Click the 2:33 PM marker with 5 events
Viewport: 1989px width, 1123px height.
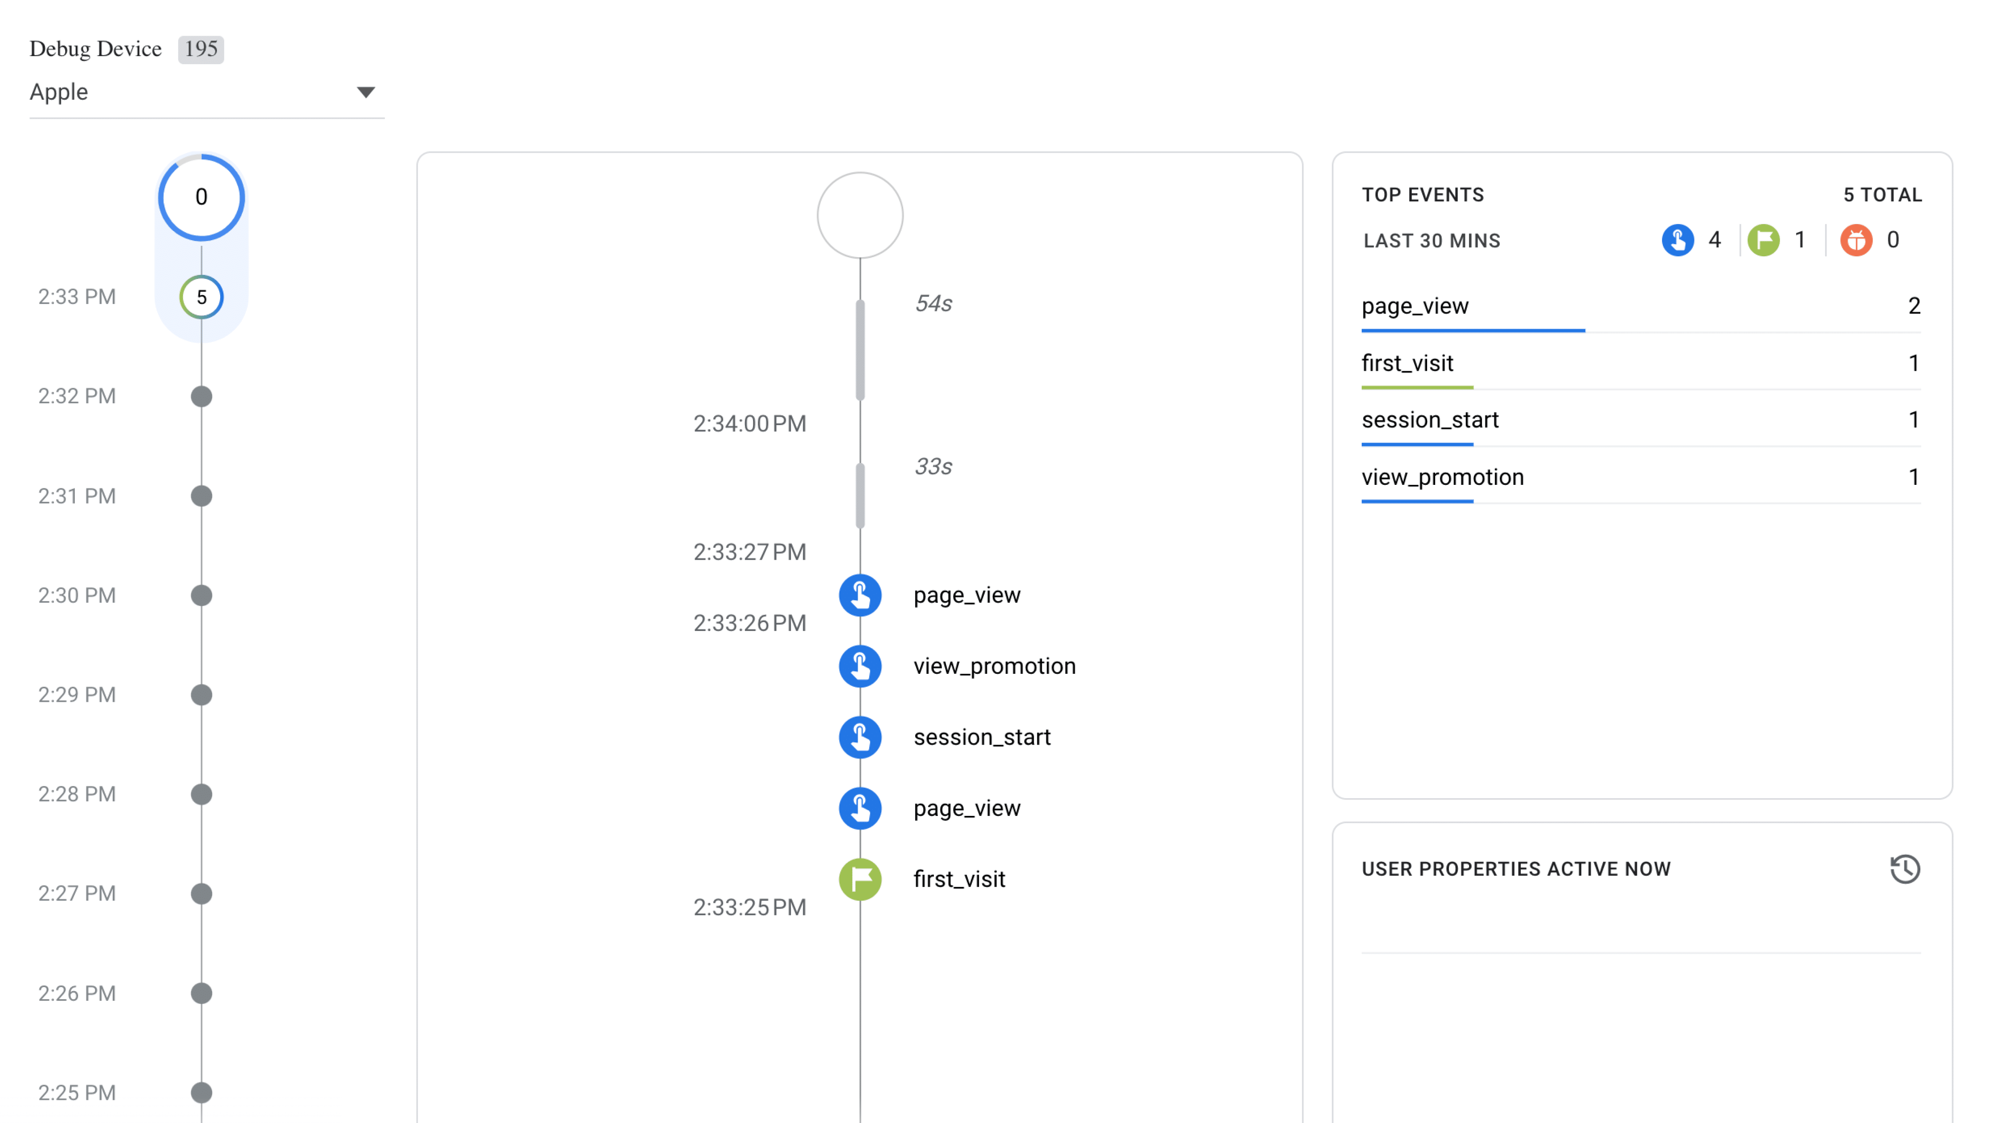pos(201,297)
